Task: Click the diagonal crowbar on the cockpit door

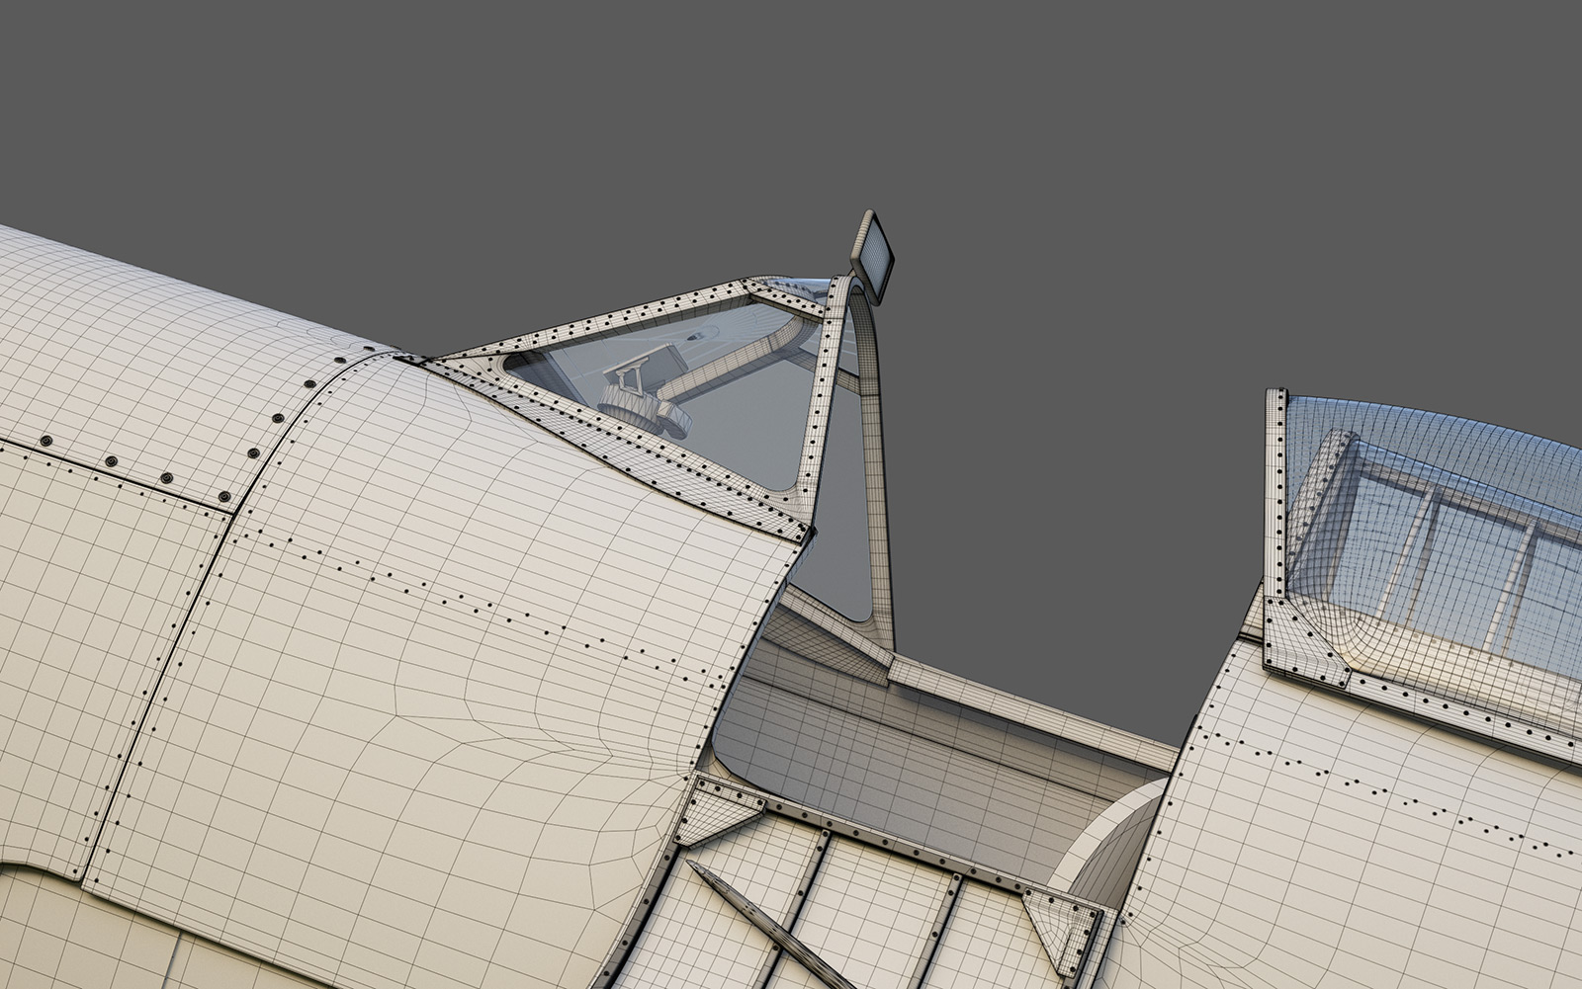Action: click(x=756, y=914)
